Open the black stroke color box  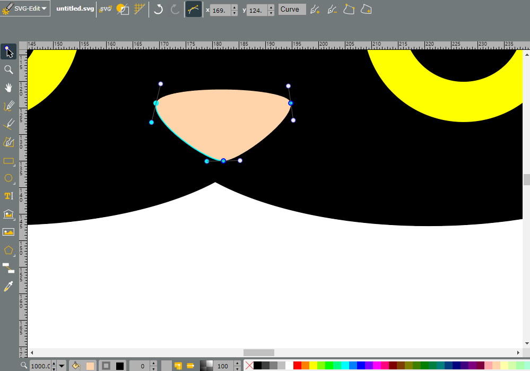coord(120,366)
